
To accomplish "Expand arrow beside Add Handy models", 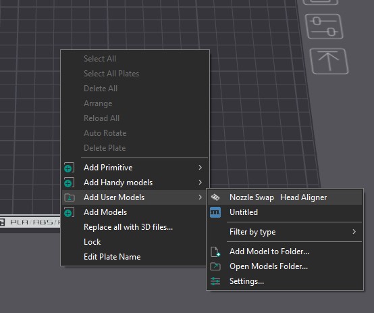I will (x=201, y=183).
